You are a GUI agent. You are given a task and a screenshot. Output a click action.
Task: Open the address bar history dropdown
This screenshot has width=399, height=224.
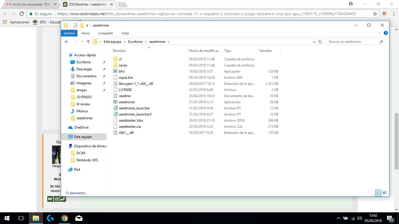314,42
